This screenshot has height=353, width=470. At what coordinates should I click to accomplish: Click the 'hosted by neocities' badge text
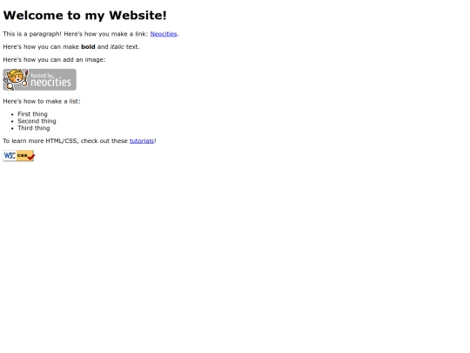50,80
